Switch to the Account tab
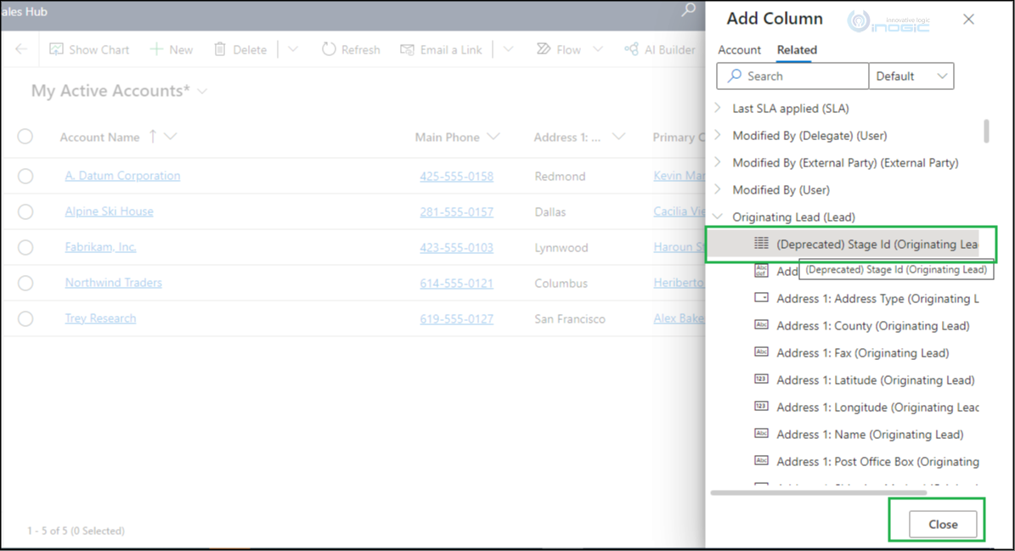This screenshot has width=1015, height=551. (x=739, y=50)
